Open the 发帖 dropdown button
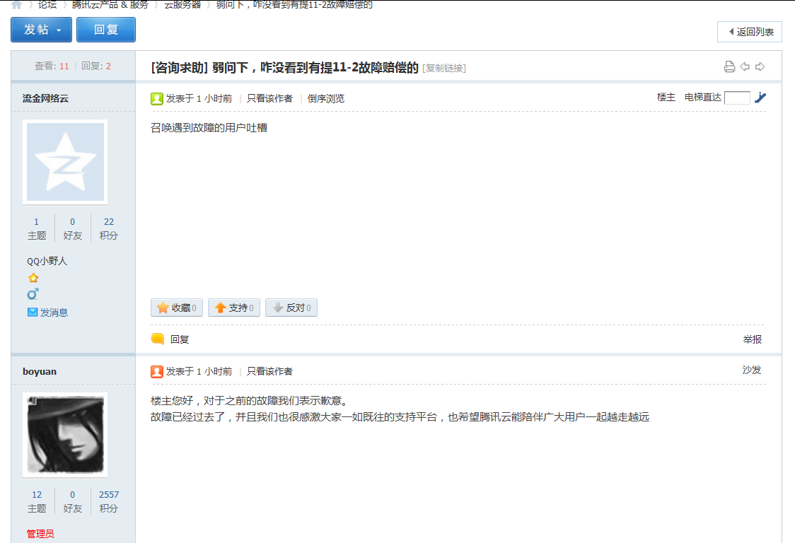The image size is (795, 543). tap(42, 30)
